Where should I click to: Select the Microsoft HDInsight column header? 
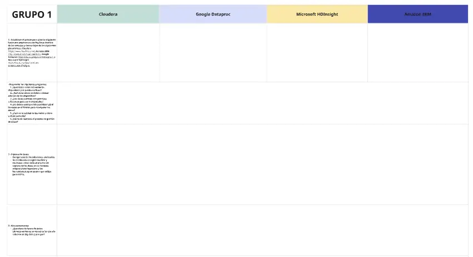point(317,14)
